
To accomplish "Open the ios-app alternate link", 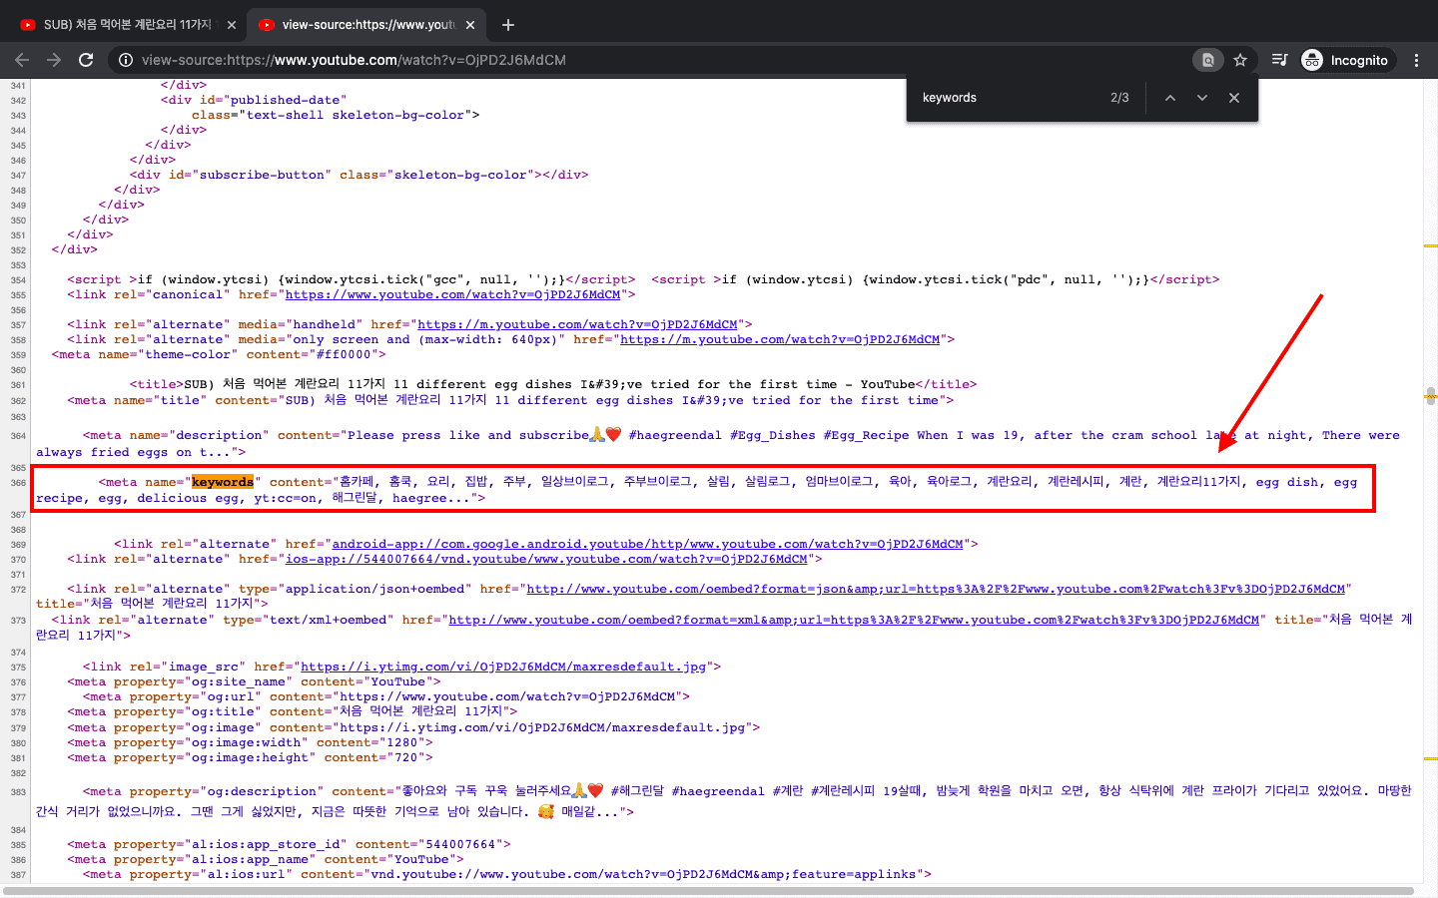I will (x=546, y=559).
